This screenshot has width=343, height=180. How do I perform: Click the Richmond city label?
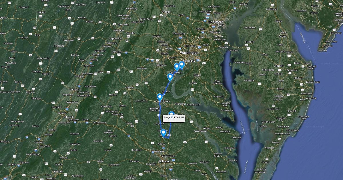tap(164, 161)
